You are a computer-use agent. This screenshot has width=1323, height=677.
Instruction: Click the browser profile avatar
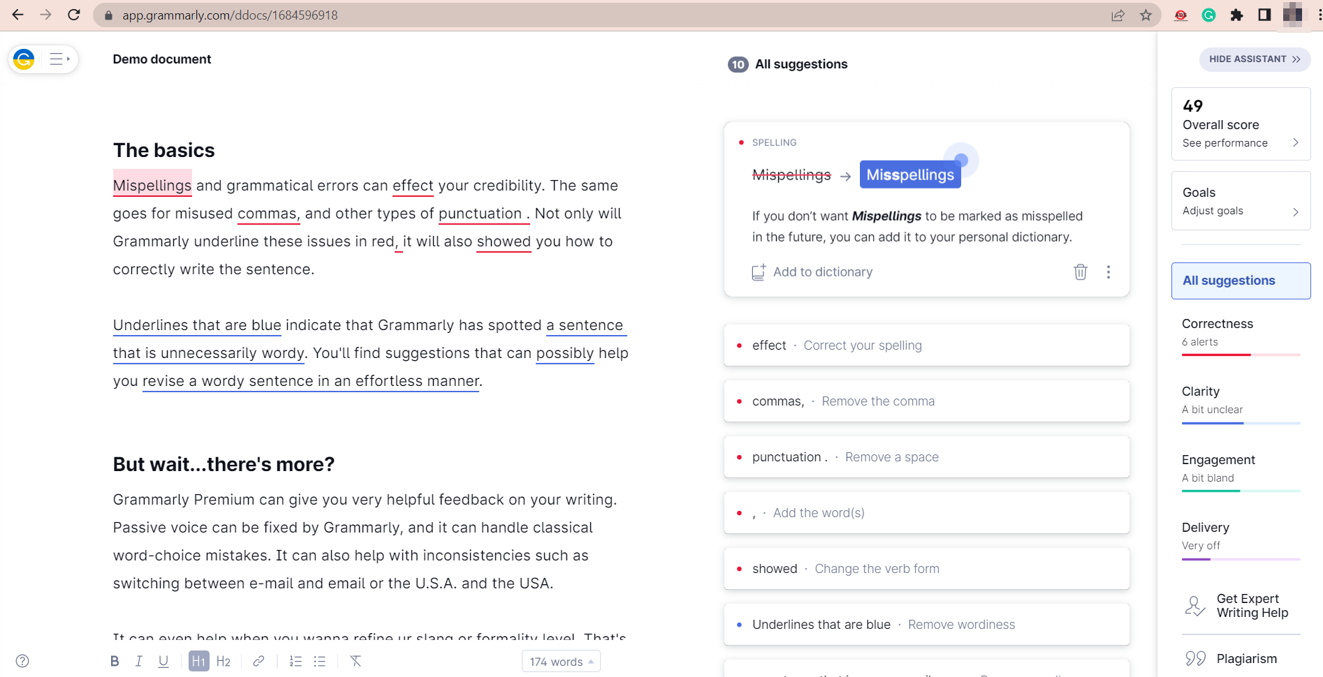[1292, 15]
